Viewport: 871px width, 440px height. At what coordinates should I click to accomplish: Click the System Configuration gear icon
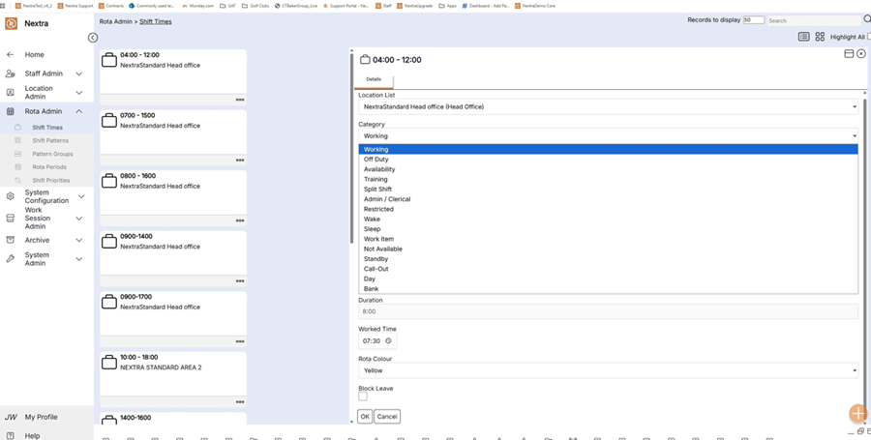tap(10, 196)
